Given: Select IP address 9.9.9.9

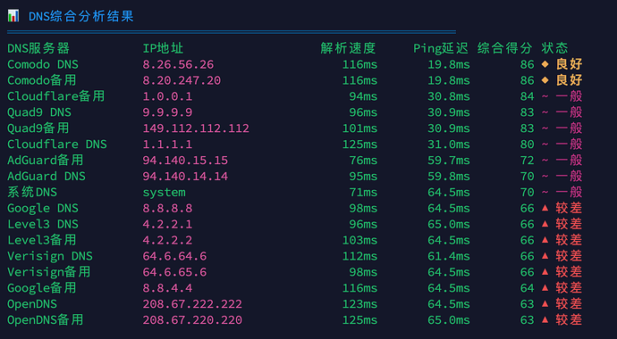Looking at the screenshot, I should (x=167, y=112).
